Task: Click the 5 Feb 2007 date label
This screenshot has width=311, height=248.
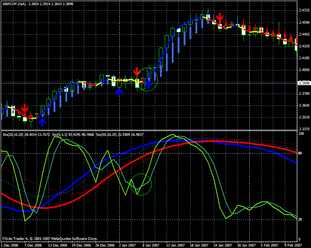Action: point(269,245)
